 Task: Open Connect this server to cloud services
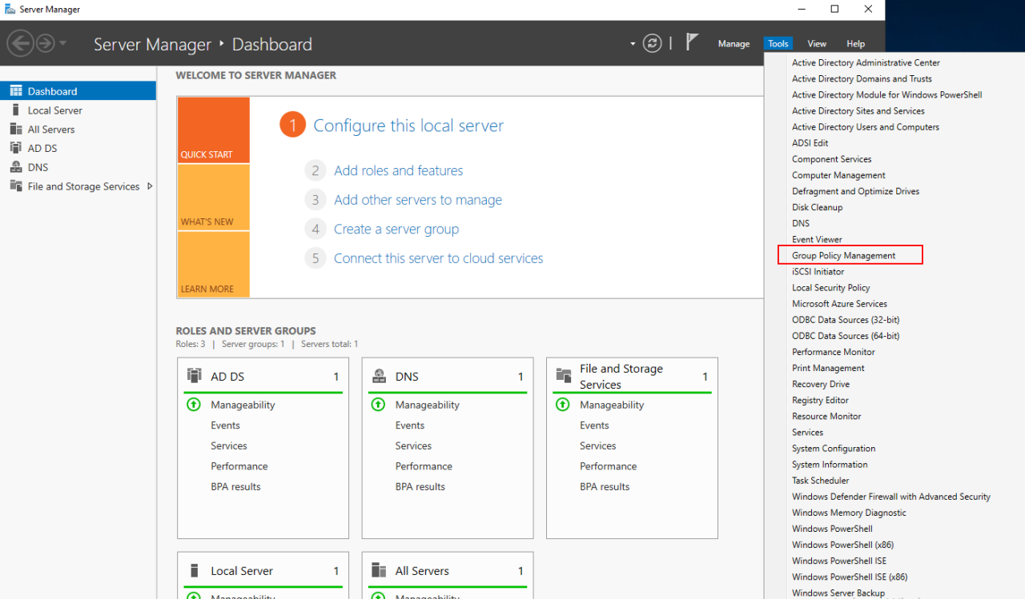[438, 258]
